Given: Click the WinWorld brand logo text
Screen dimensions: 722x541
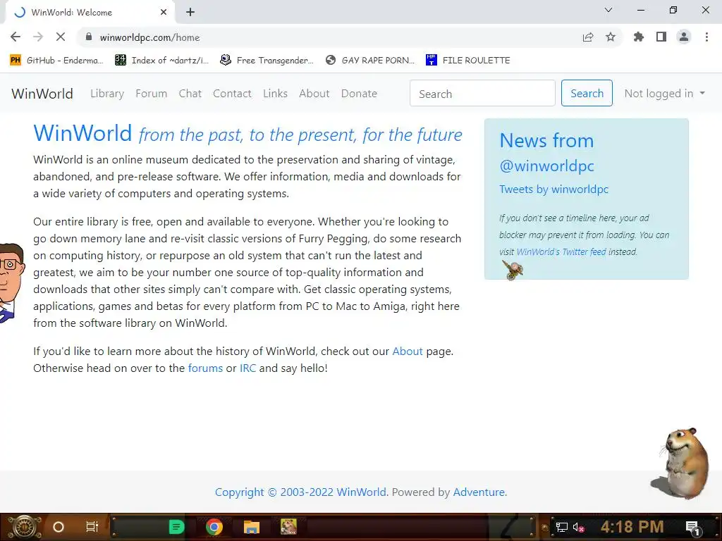Looking at the screenshot, I should pos(42,94).
